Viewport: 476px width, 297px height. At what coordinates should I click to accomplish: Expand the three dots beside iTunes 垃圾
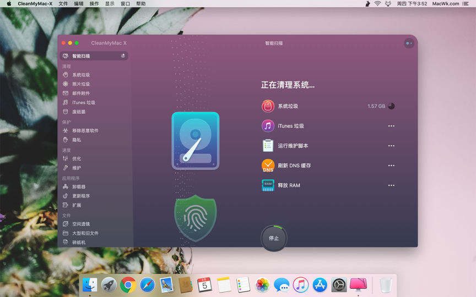tap(391, 126)
